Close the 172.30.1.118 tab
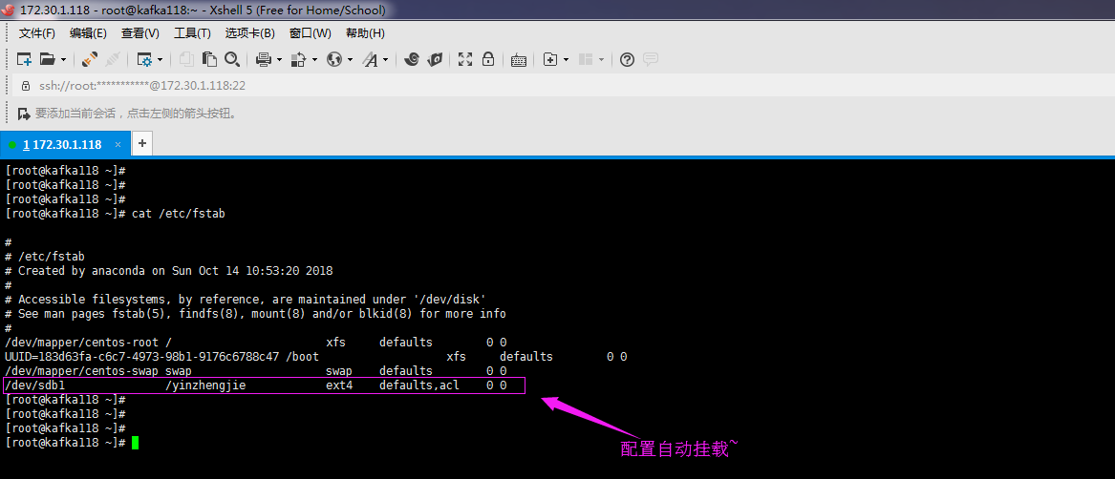Screen dimensions: 1115x479 tap(118, 144)
